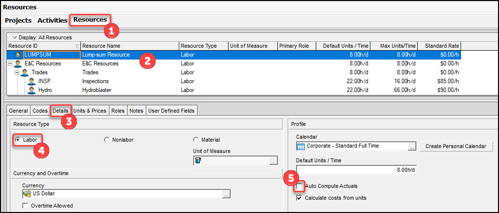This screenshot has height=213, width=499.
Task: Sort by the Unit of Measure column header
Action: [x=253, y=46]
